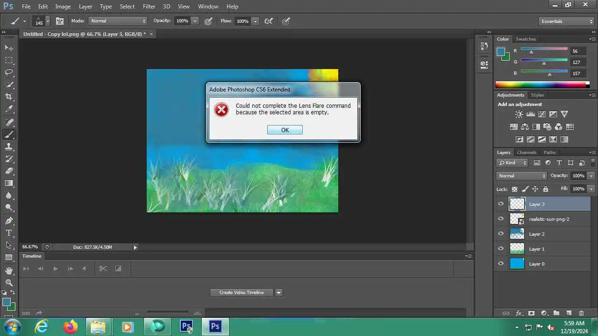
Task: Open the brush preset picker arrow
Action: 48,21
